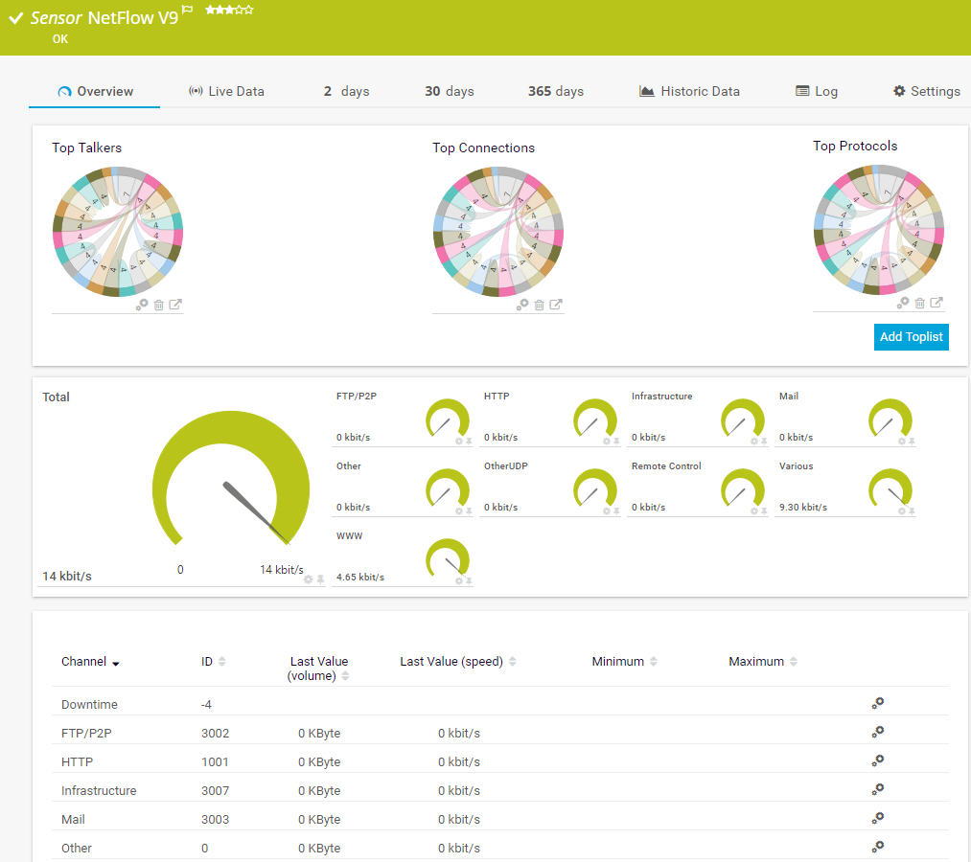Image resolution: width=971 pixels, height=862 pixels.
Task: Click the Add Toplist button
Action: click(911, 337)
